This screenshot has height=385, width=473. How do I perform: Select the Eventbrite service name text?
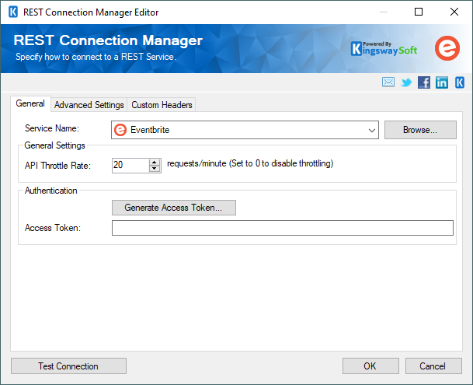[150, 130]
